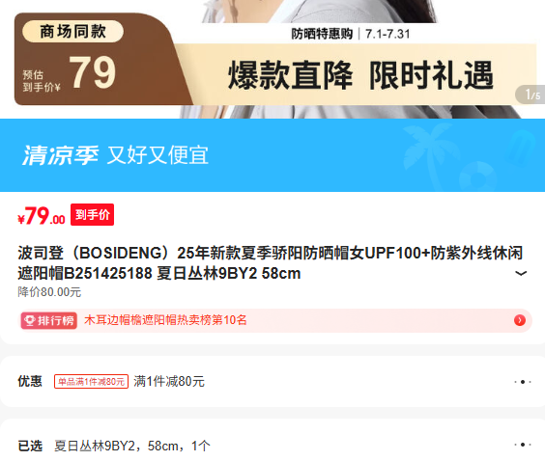Tap the 单品满1件减80元 coupon tag
The width and height of the screenshot is (545, 461).
pyautogui.click(x=91, y=382)
